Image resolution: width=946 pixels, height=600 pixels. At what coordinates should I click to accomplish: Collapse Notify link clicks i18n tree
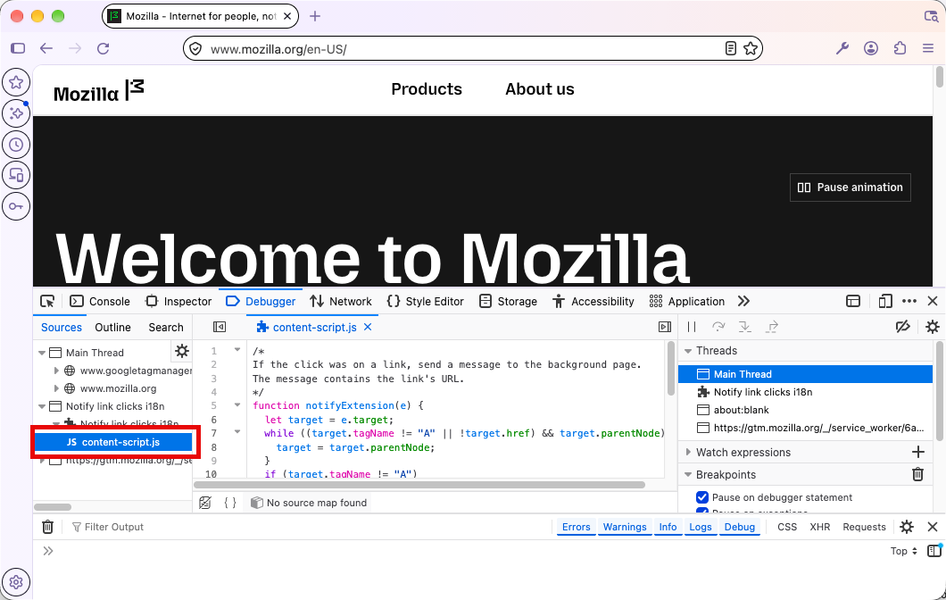[42, 406]
